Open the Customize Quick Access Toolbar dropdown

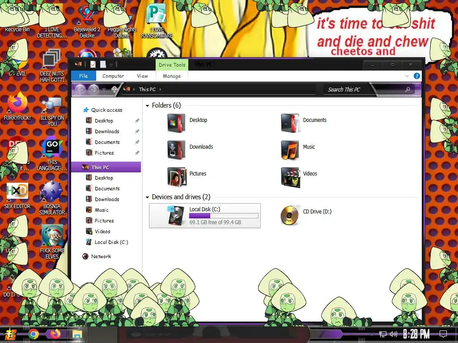(111, 64)
